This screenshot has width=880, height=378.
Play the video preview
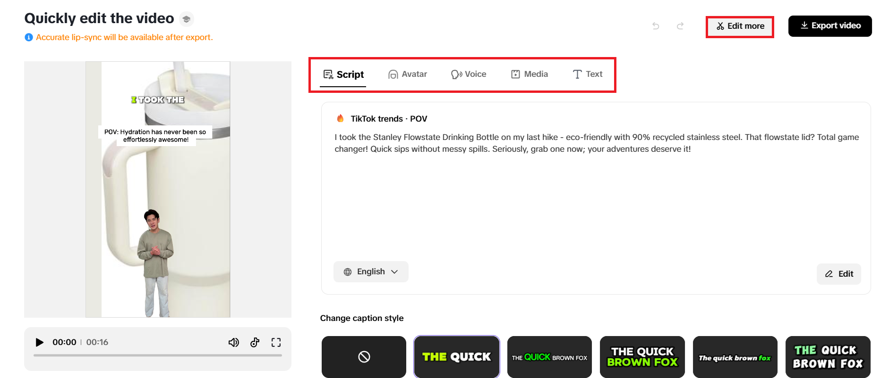(x=40, y=342)
